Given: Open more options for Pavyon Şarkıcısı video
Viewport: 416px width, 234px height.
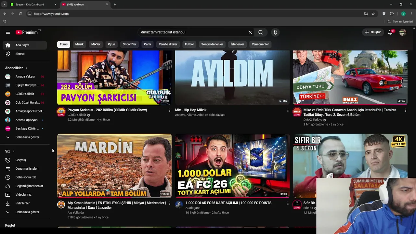Looking at the screenshot, I should (170, 110).
